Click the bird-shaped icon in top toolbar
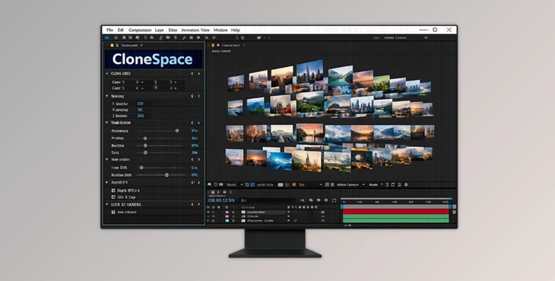This screenshot has width=555, height=281. click(259, 37)
